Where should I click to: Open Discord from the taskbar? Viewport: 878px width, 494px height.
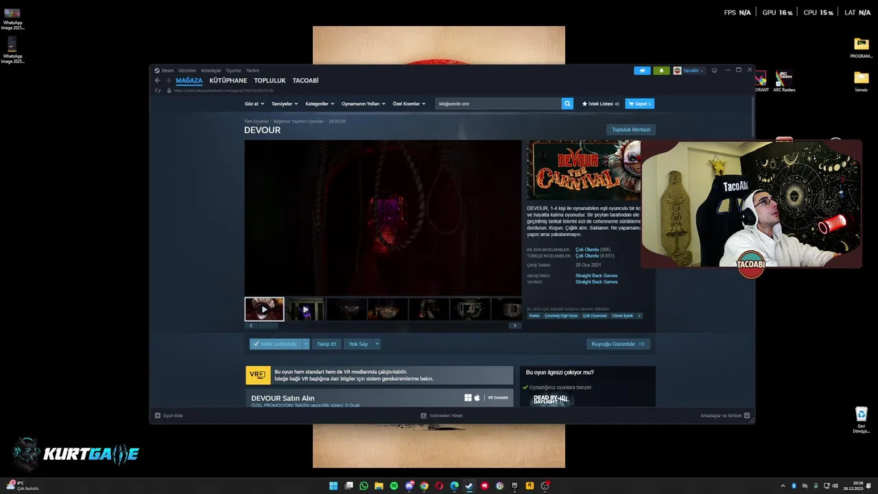409,486
